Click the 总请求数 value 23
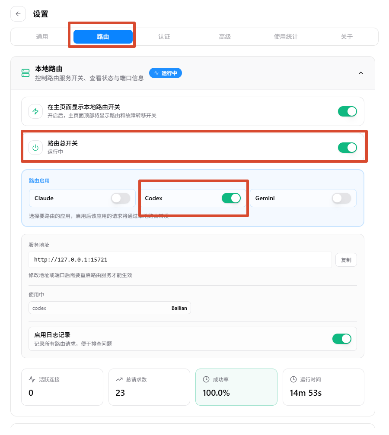Viewport: 389px width, 435px height. click(x=120, y=393)
